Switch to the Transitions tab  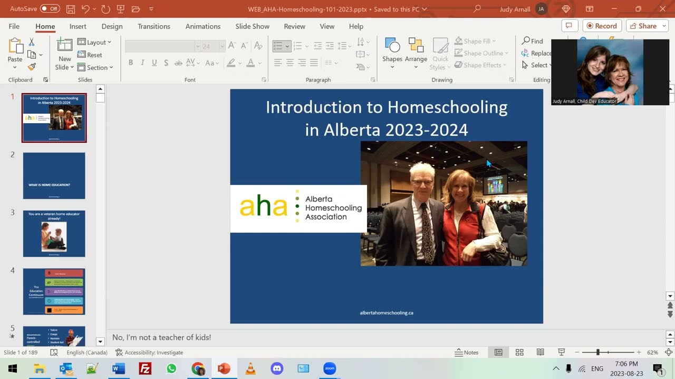coord(154,26)
